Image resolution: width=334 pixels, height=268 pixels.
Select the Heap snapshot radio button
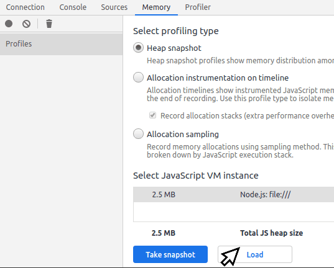point(138,48)
